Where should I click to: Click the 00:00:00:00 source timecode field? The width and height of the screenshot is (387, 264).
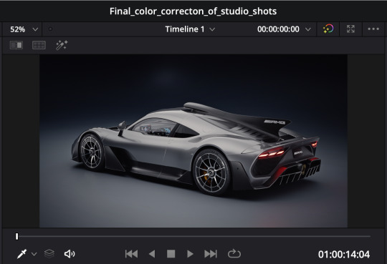(x=278, y=29)
